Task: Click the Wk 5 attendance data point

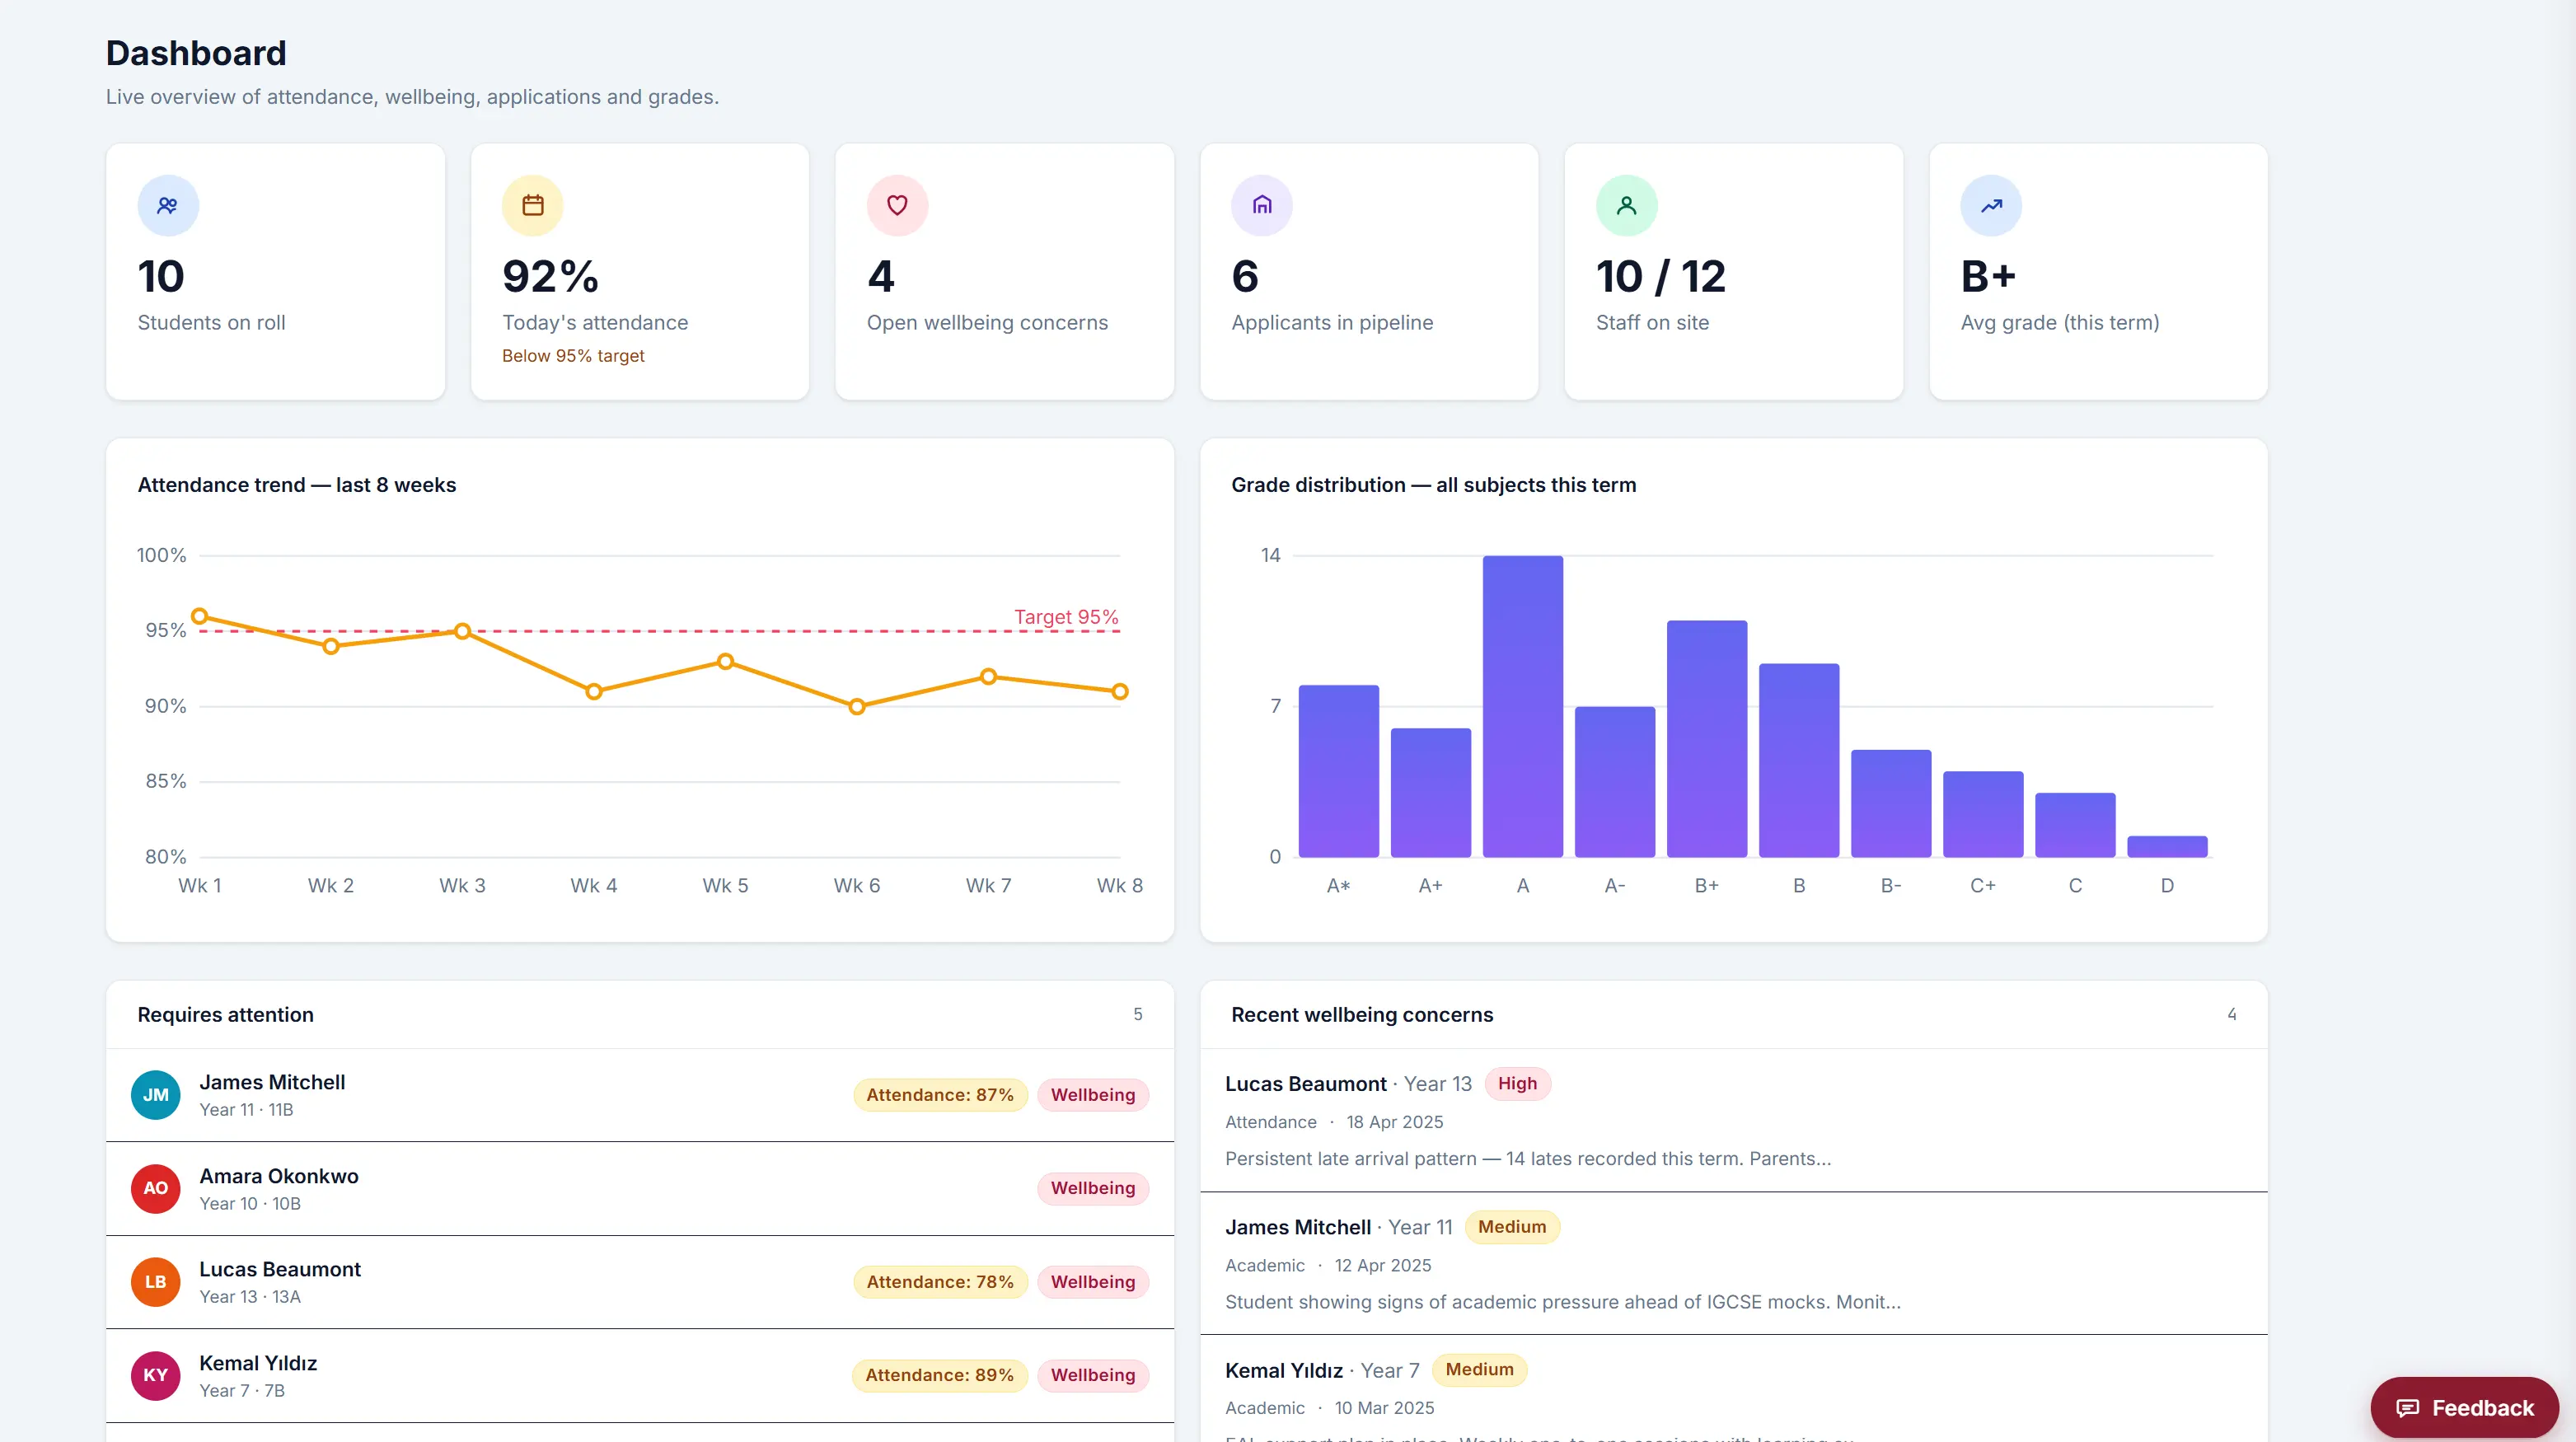Action: click(725, 661)
